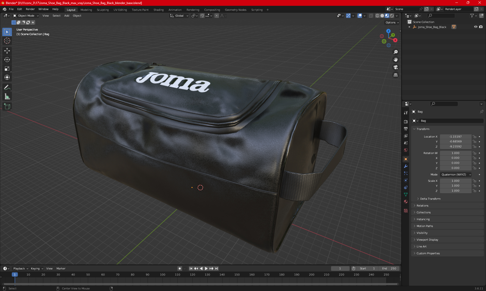Switch perspective/orthographic grid icon
486x291 pixels.
396,75
